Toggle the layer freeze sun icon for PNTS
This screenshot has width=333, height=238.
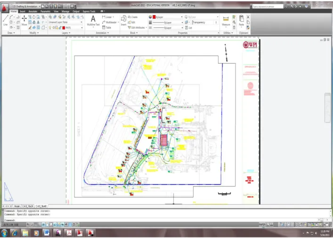coord(54,28)
